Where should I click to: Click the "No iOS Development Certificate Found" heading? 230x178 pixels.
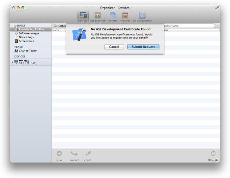pyautogui.click(x=120, y=29)
